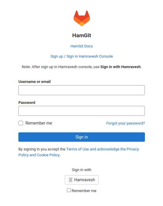This screenshot has width=163, height=206.
Task: Click the bold Sign in with Hamravesh note
Action: pos(120,67)
